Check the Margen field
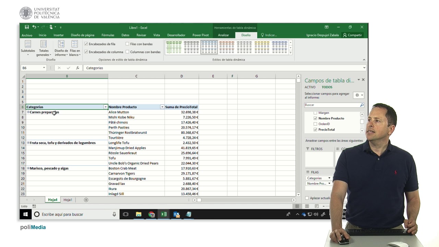 coord(316,113)
